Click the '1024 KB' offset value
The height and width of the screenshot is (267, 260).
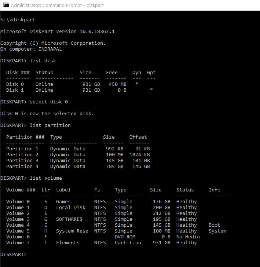140,155
